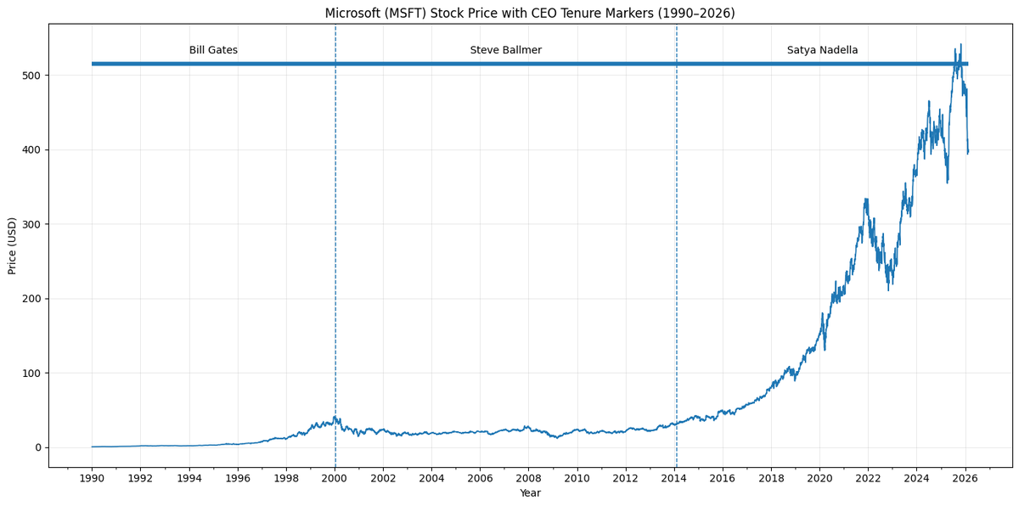Screen dimensions: 1019x506
Task: Click the 300 y-axis tick label
Action: point(32,224)
